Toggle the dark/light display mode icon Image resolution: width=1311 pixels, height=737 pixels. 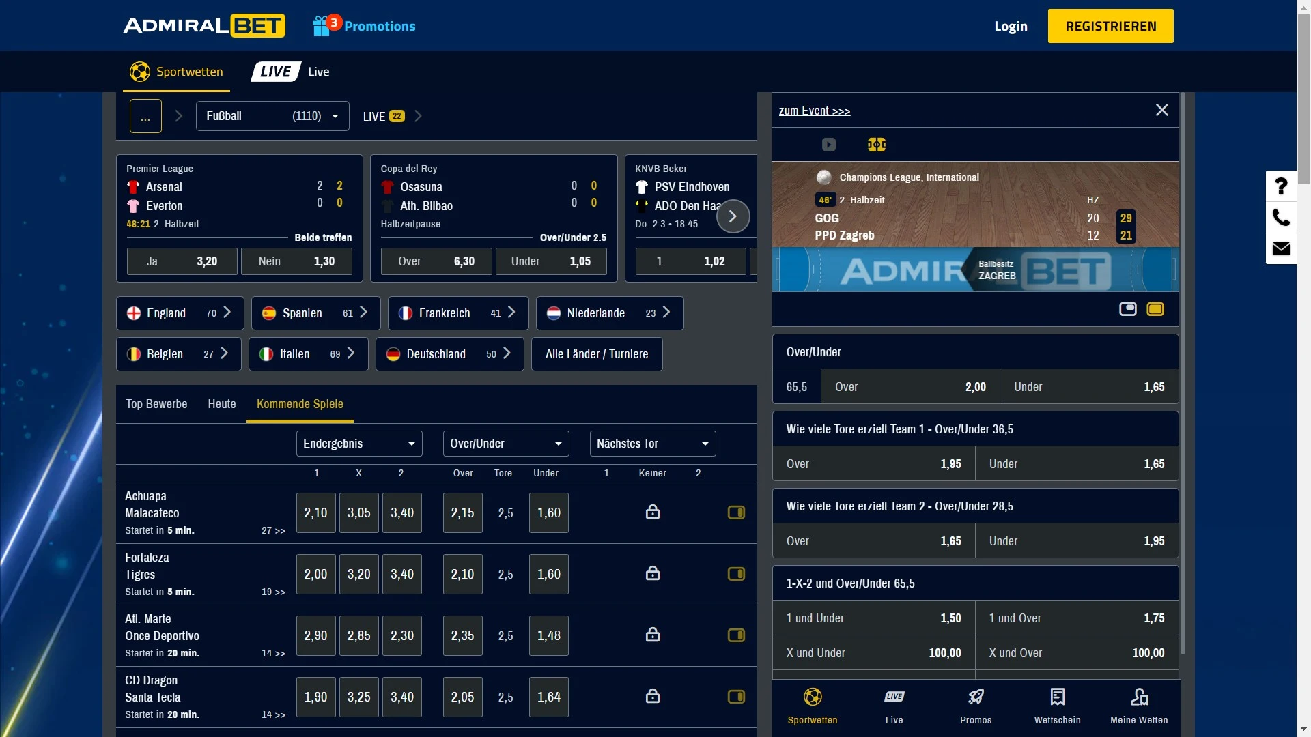click(x=1127, y=308)
